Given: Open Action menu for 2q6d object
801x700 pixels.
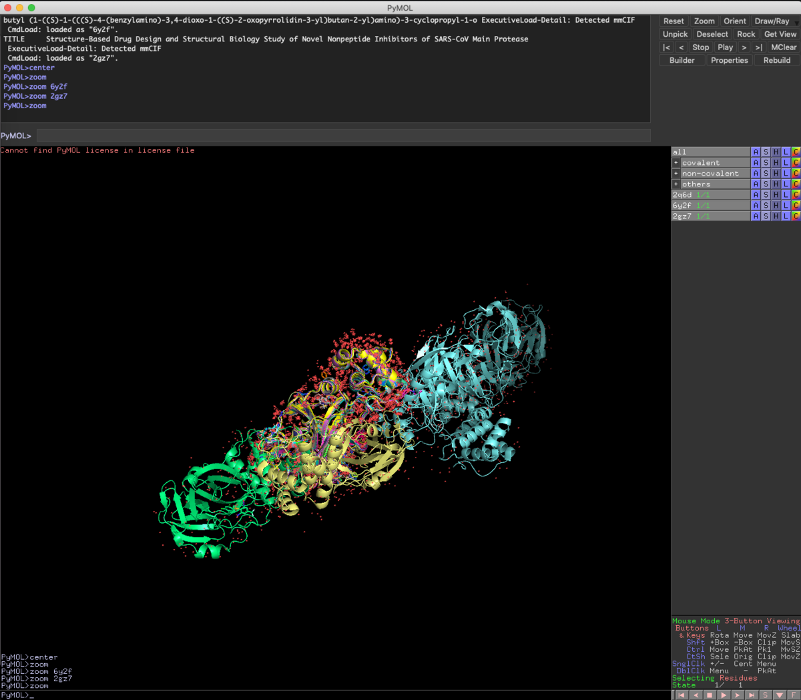Looking at the screenshot, I should pyautogui.click(x=756, y=195).
